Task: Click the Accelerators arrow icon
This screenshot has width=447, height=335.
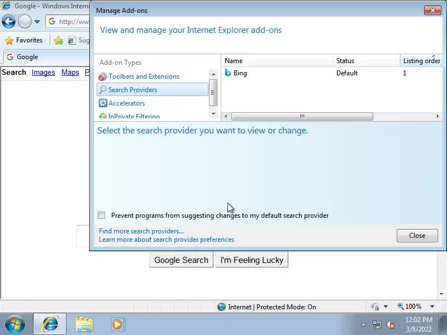Action: (103, 103)
